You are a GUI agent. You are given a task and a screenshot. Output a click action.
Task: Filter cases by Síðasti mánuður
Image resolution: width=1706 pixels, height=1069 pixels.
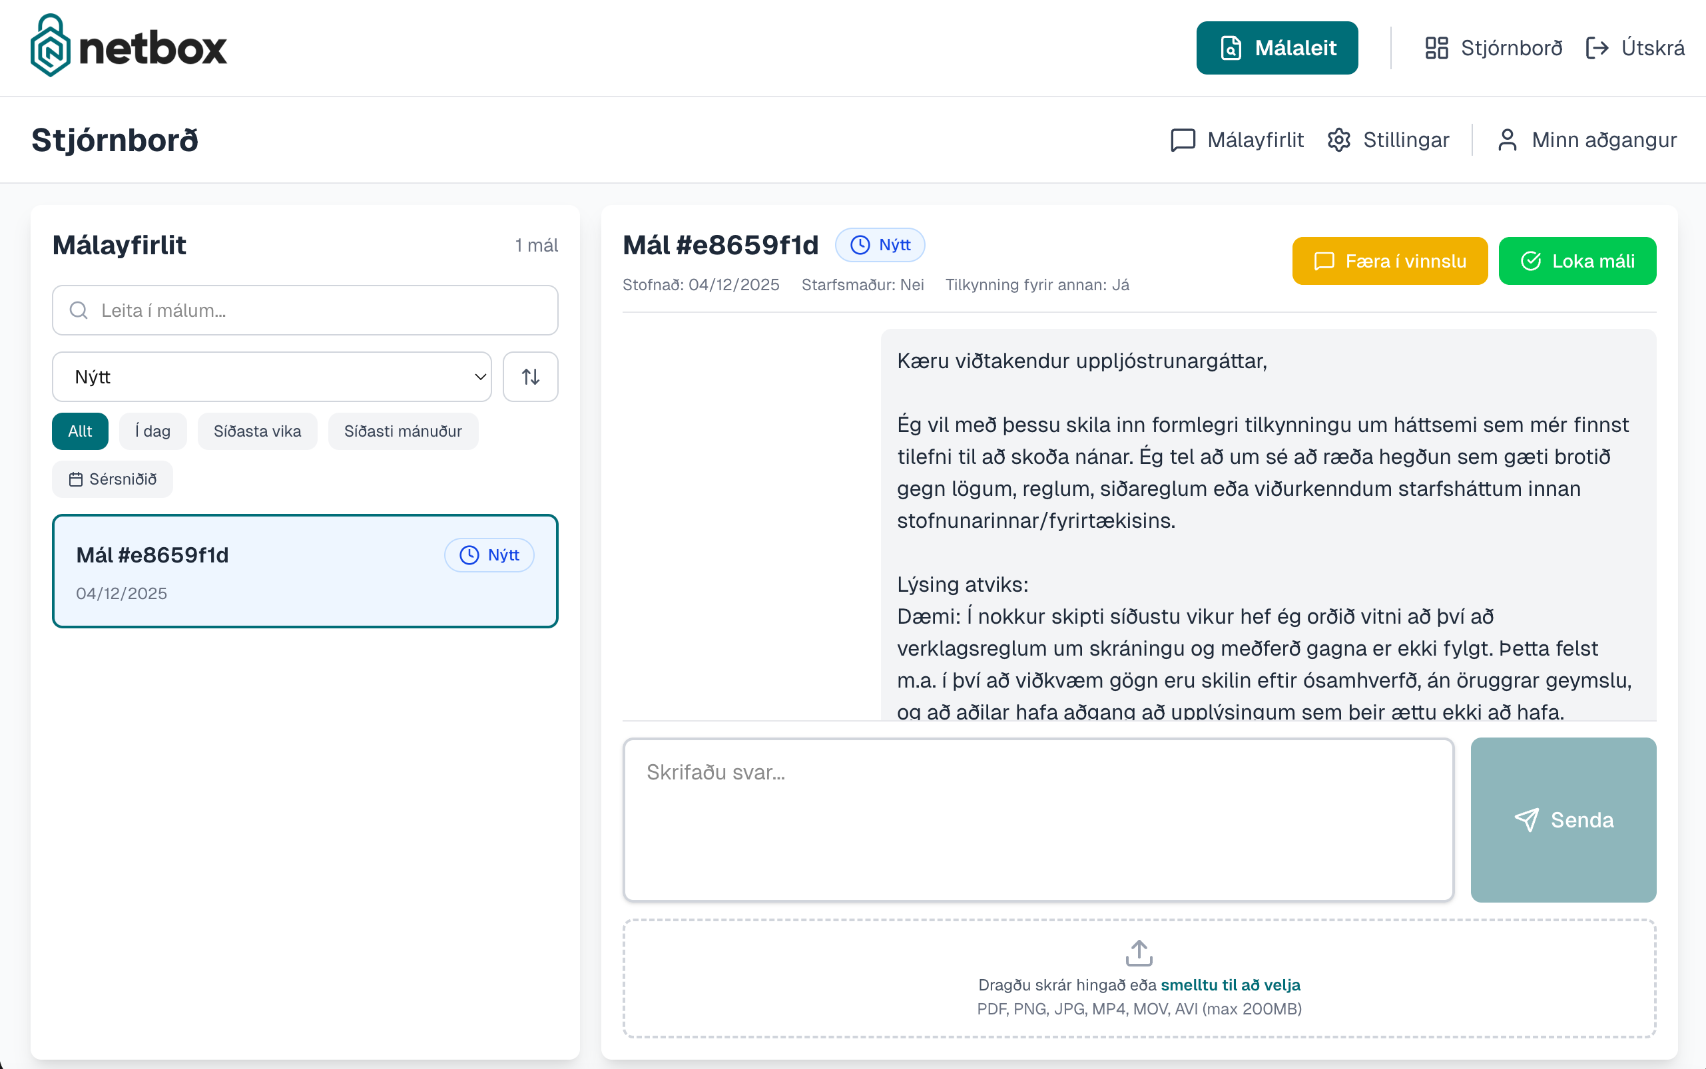click(x=402, y=431)
